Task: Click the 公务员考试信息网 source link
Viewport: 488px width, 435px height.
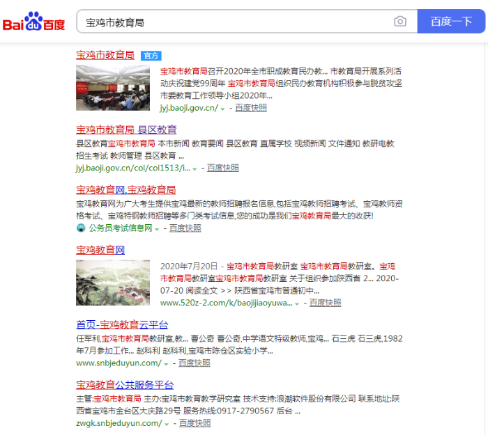Action: tap(121, 228)
